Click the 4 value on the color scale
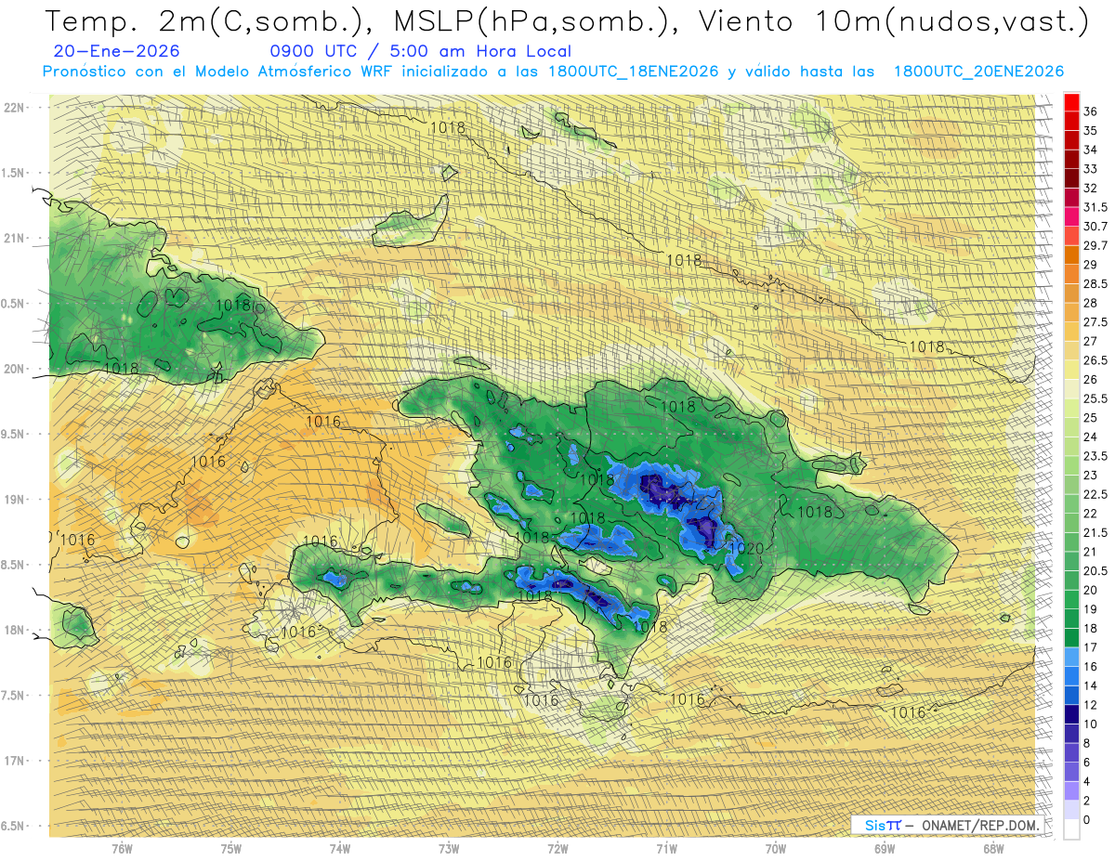The width and height of the screenshot is (1115, 861). pos(1087,781)
